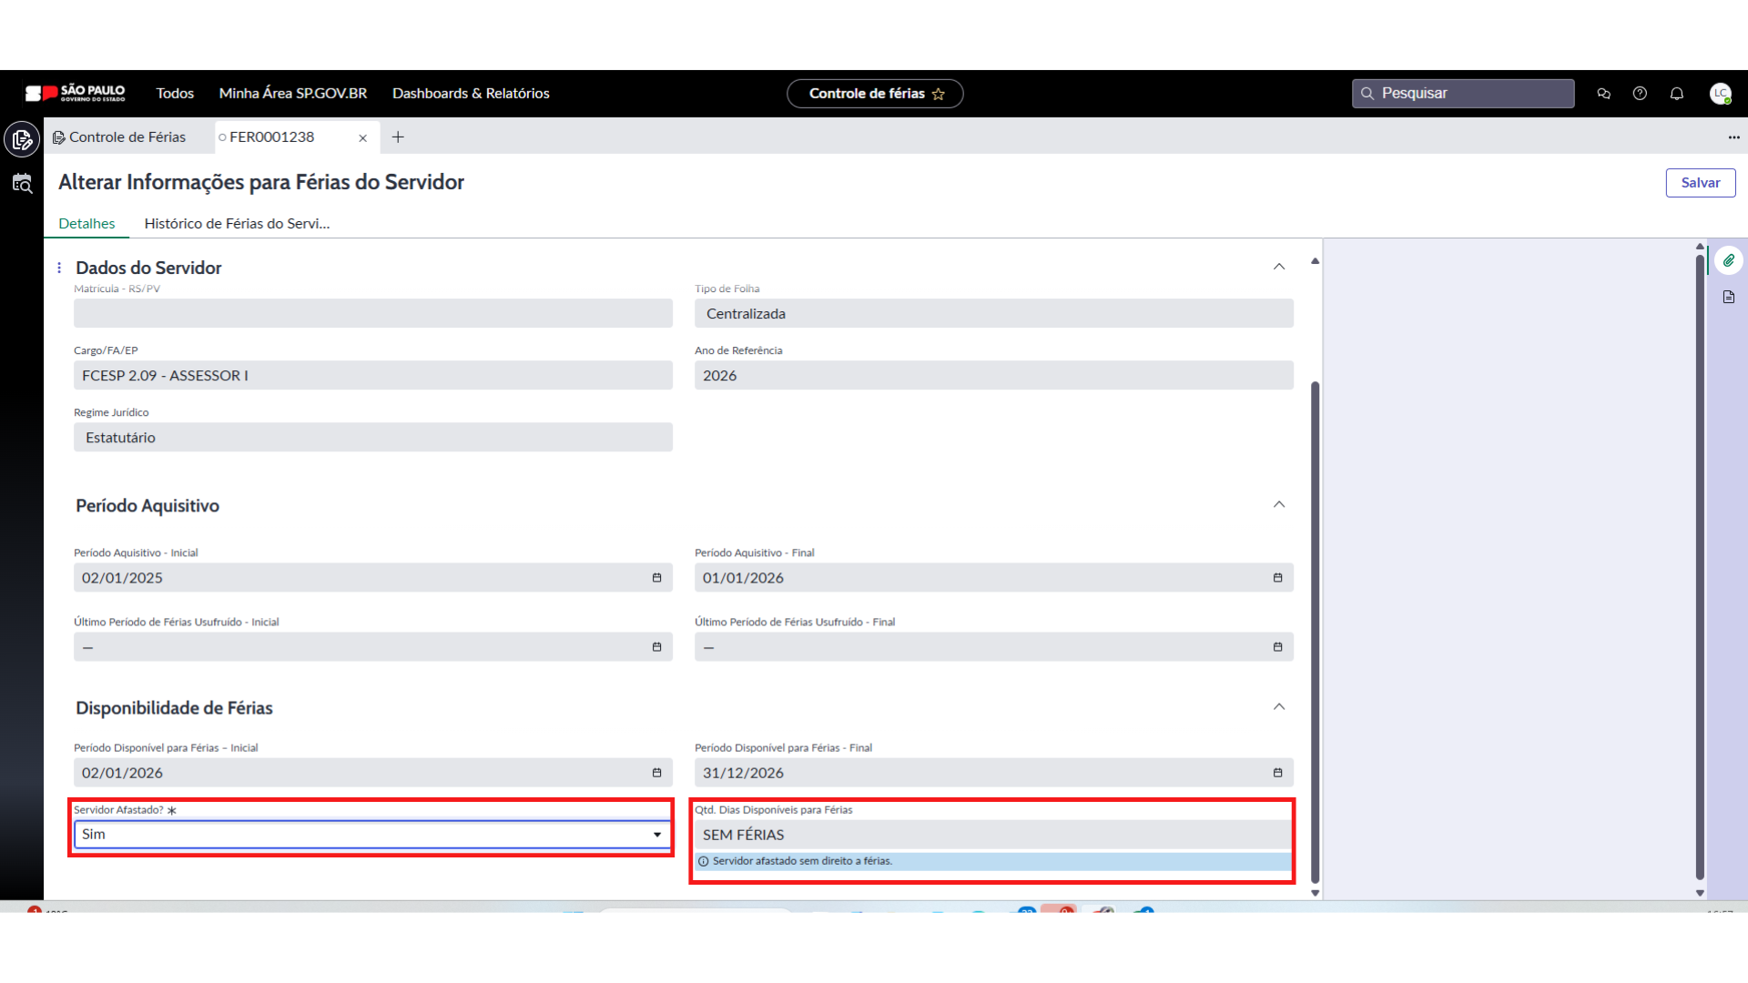The image size is (1748, 983).
Task: Click the Salvar button
Action: [x=1700, y=183]
